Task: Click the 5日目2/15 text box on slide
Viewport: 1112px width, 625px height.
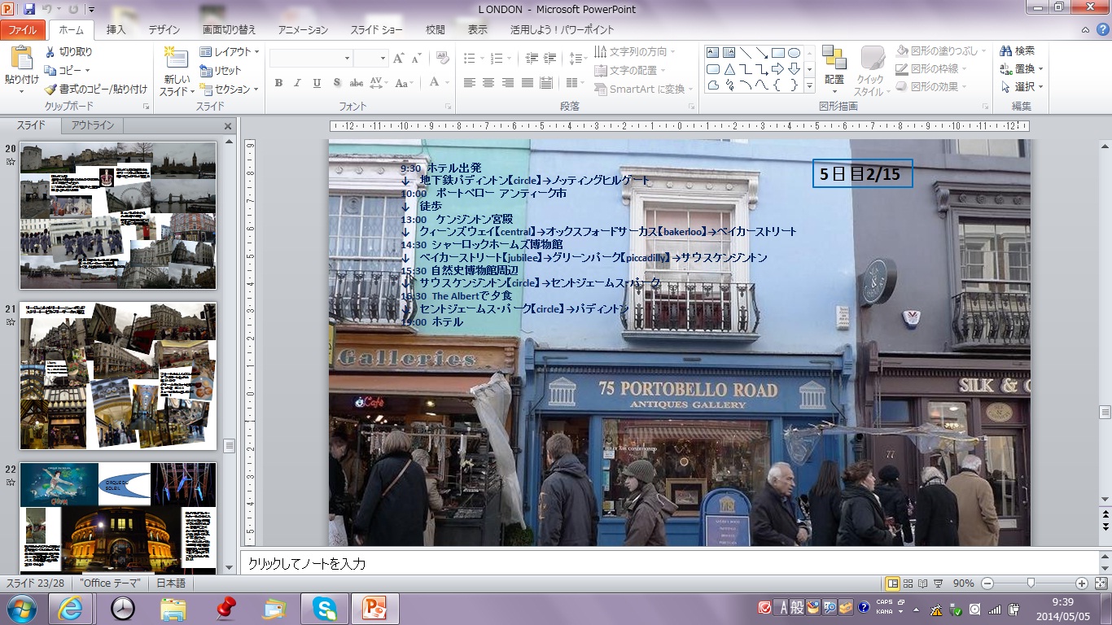Action: (862, 173)
